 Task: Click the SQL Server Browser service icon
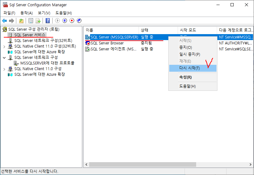88,43
